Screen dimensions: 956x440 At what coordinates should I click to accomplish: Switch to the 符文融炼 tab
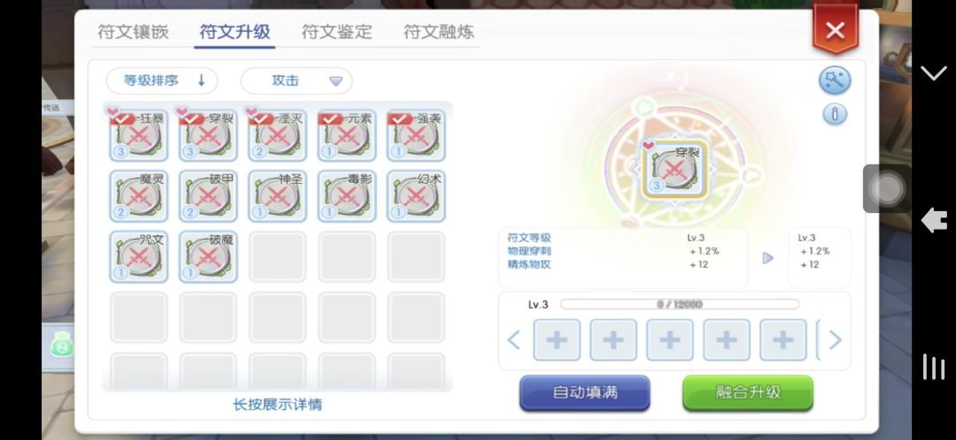[439, 32]
